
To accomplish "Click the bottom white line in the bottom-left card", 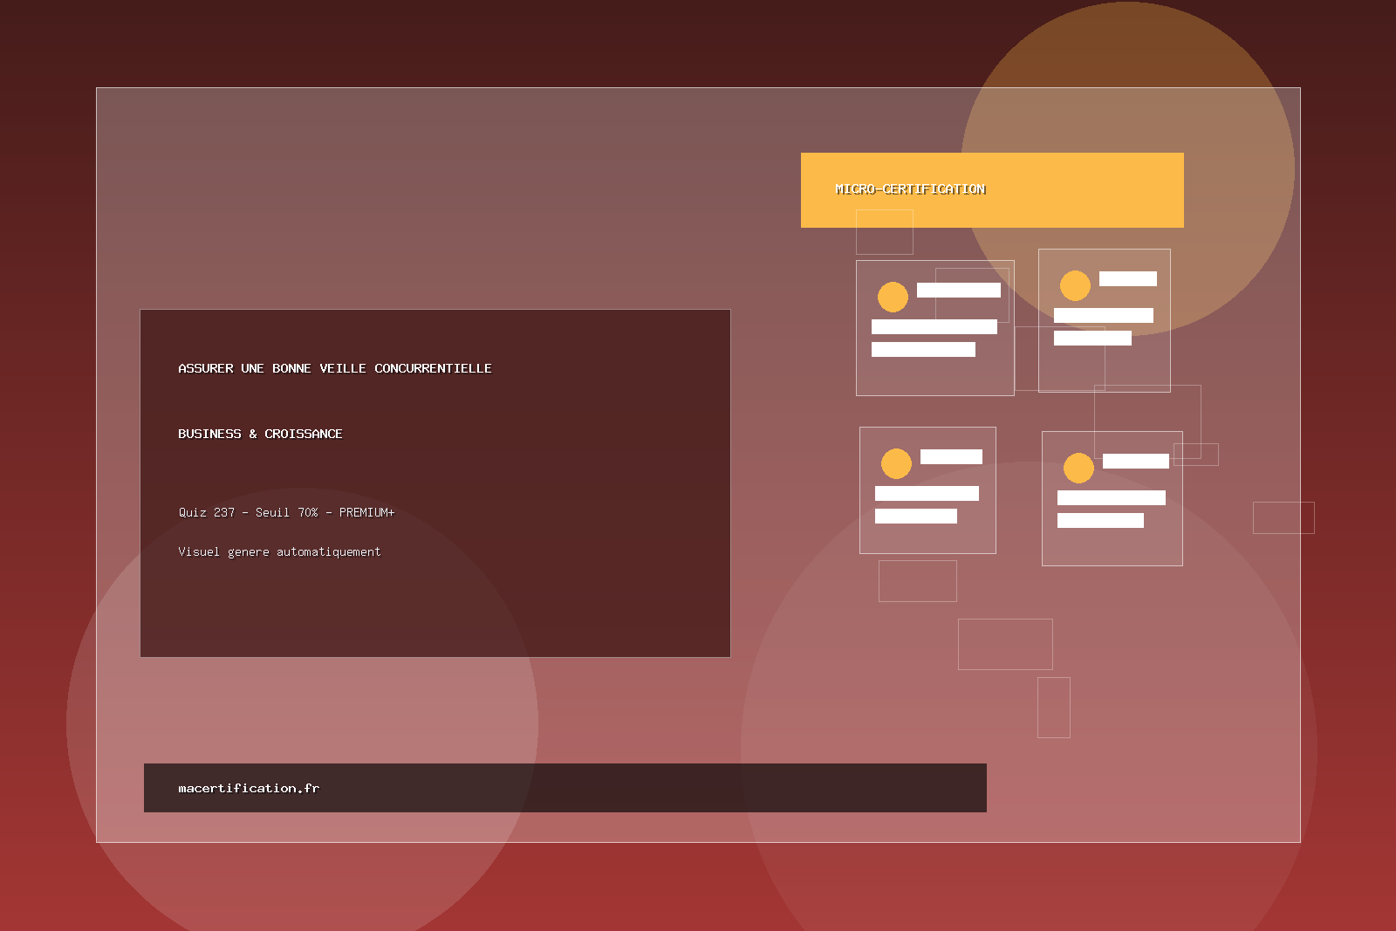I will tap(915, 516).
